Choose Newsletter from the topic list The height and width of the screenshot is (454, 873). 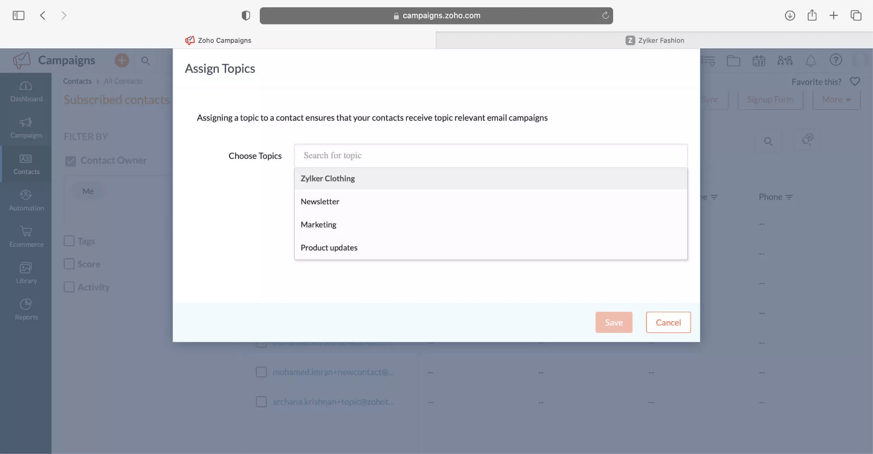pos(320,202)
